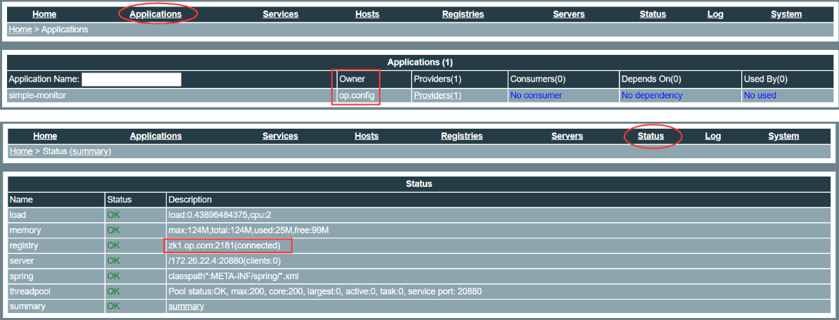Open Hosts in the upper navigation bar
This screenshot has height=320, width=839.
(367, 15)
